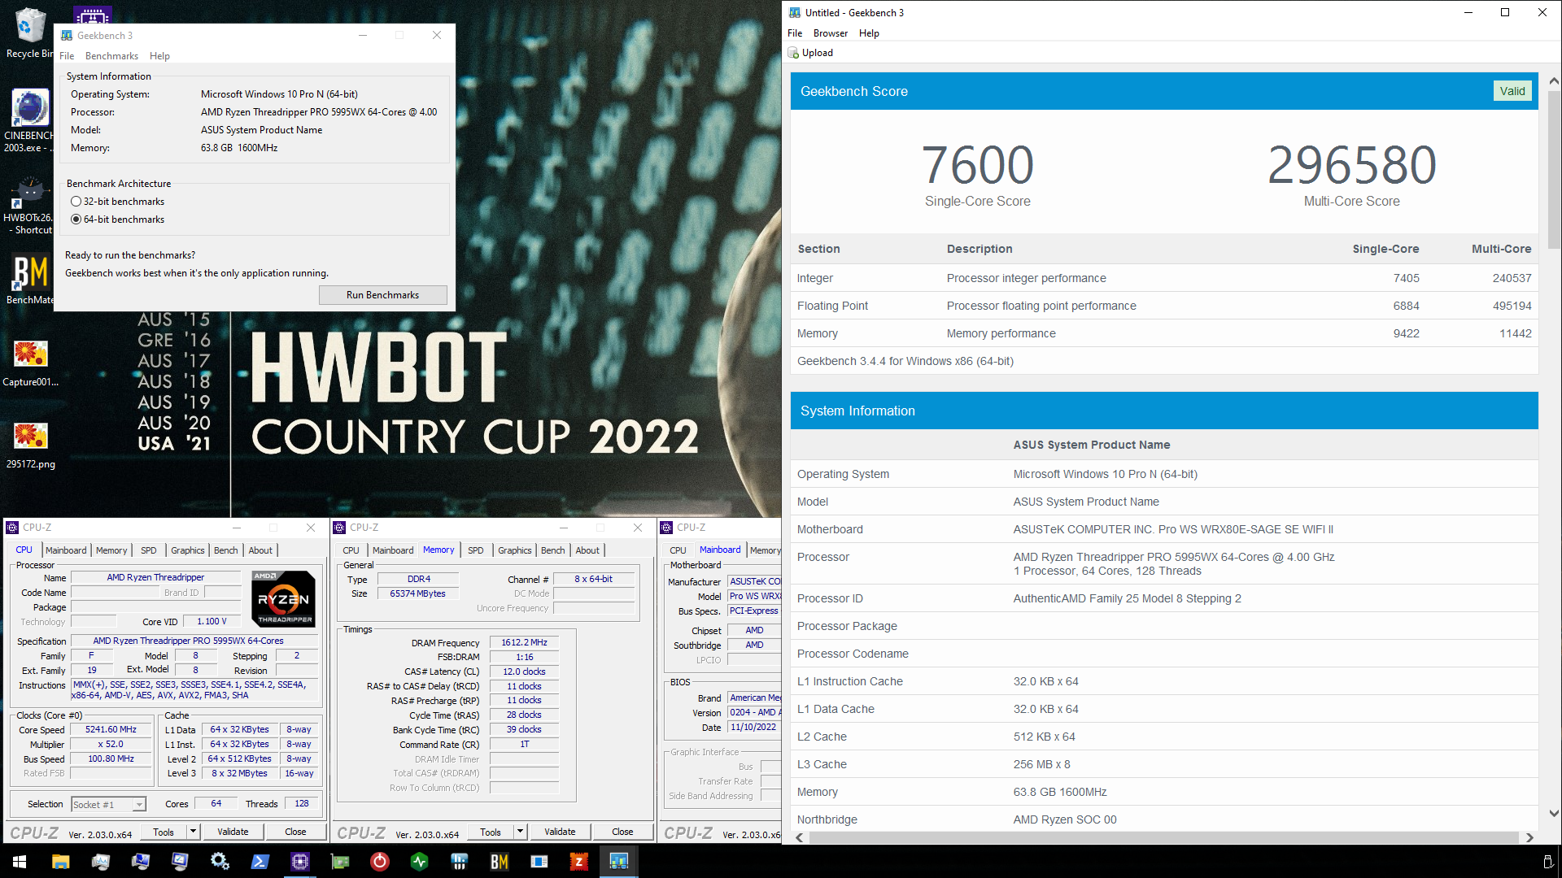Open the green heartbeat monitor taskbar icon
This screenshot has width=1562, height=878.
pos(420,862)
